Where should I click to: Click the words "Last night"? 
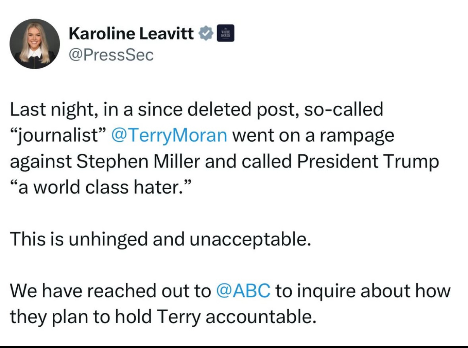50,110
